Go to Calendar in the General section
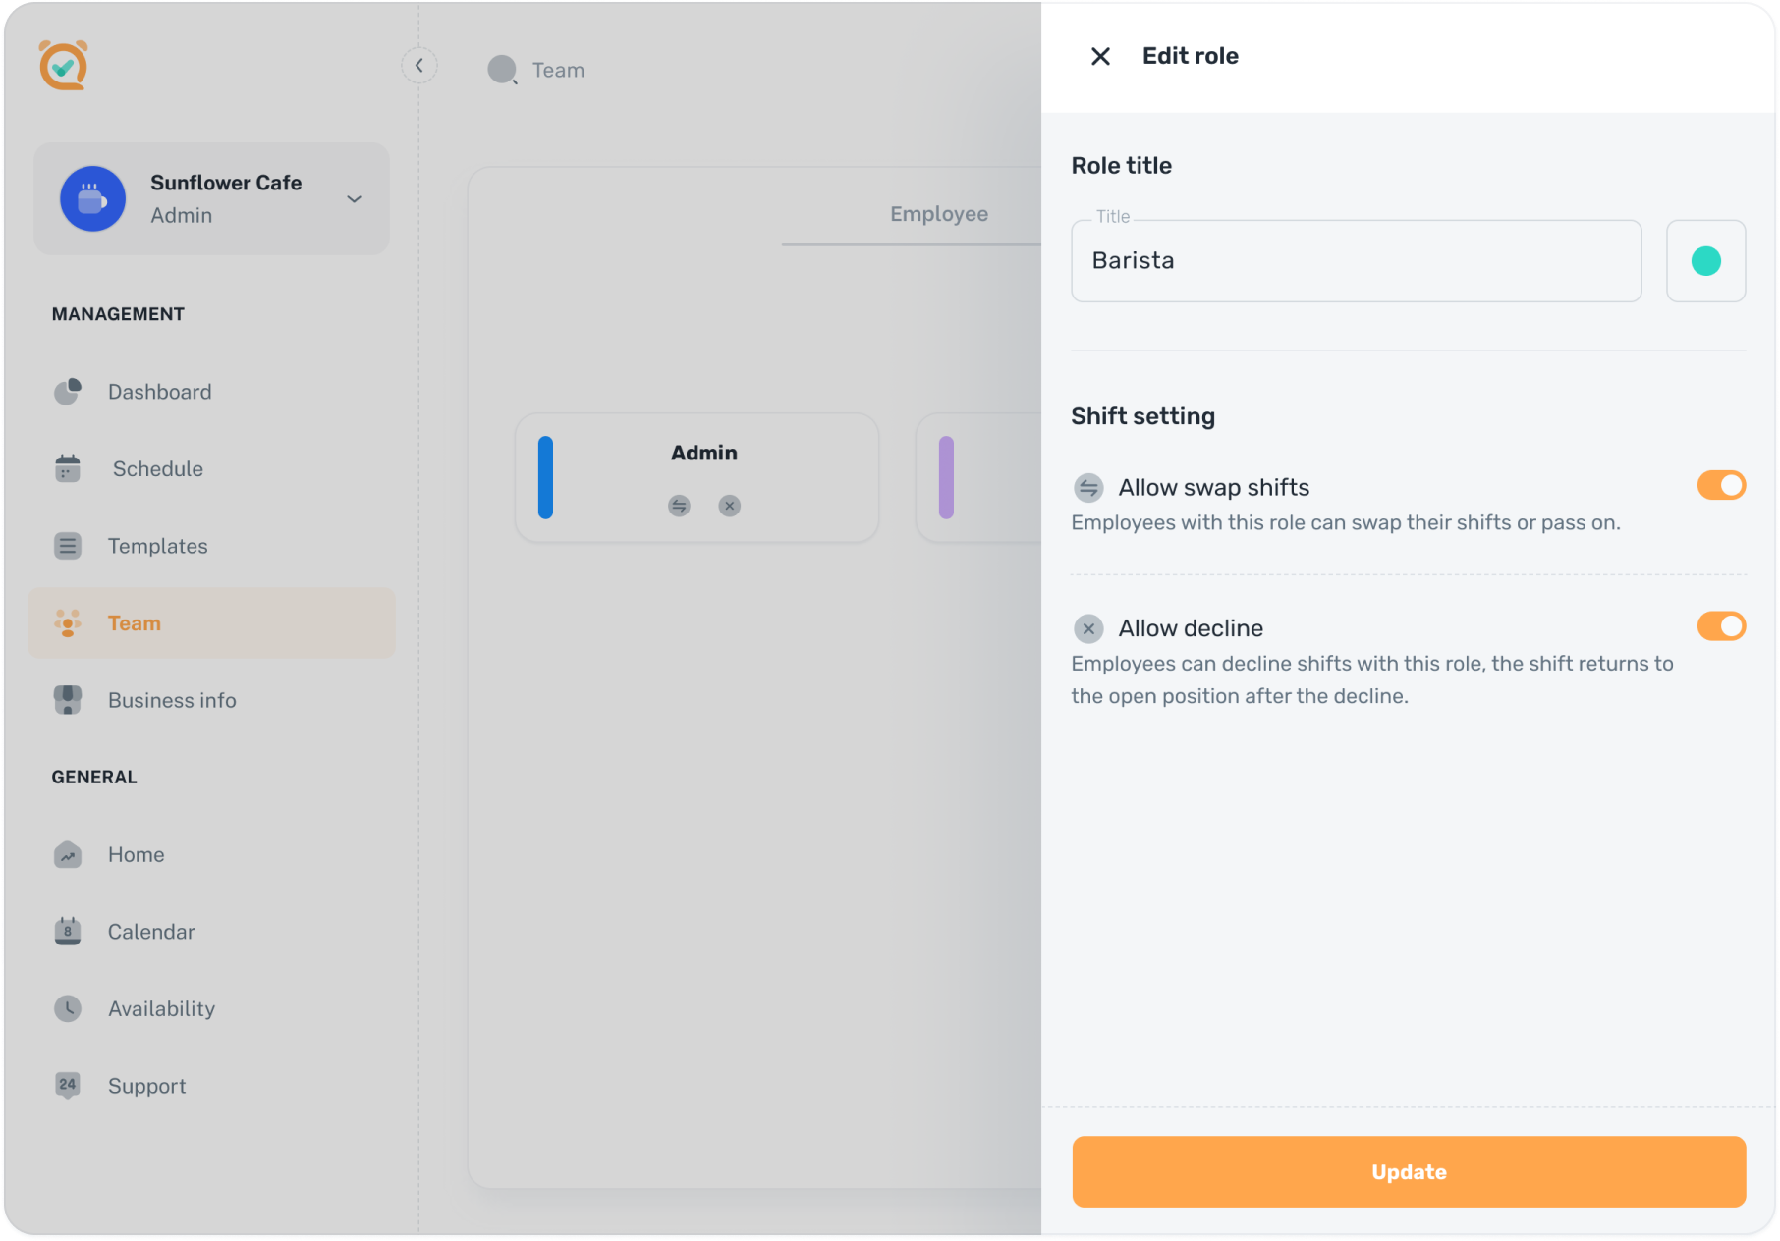 click(x=151, y=932)
